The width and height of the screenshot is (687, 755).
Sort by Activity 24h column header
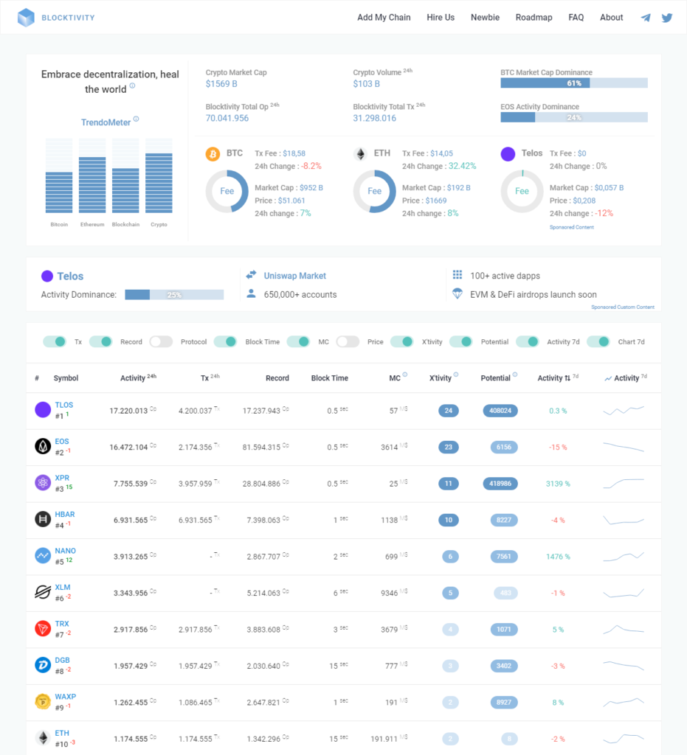pyautogui.click(x=138, y=378)
